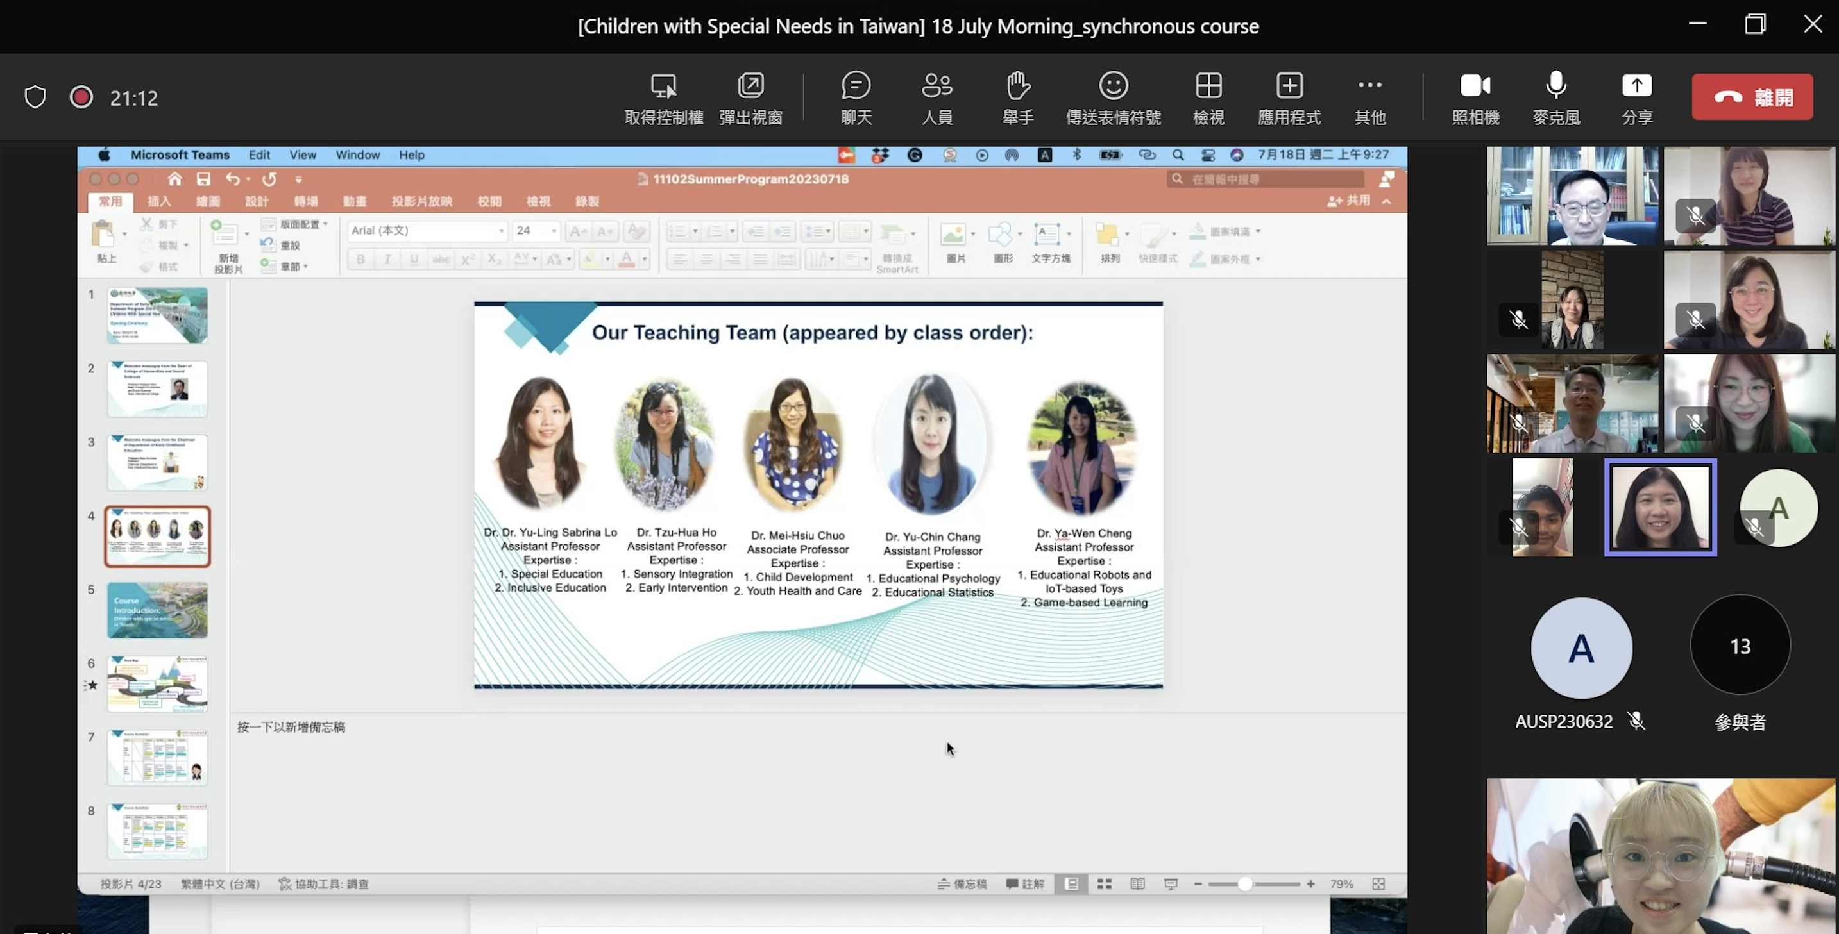The image size is (1839, 934).
Task: Click the Bluetooth icon in mac menu bar
Action: [1076, 155]
